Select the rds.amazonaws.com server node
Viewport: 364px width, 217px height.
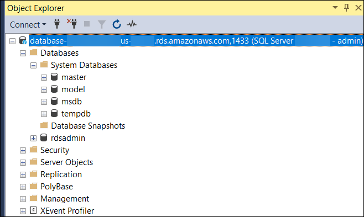[x=196, y=41]
